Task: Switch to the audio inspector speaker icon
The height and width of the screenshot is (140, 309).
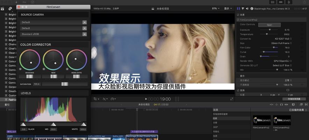Action: point(247,9)
